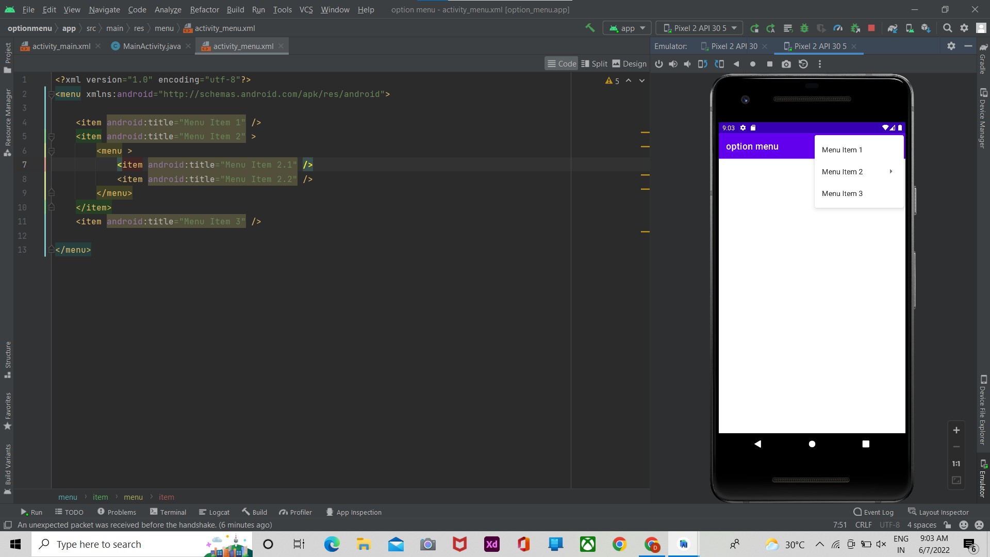
Task: Switch to MainActivity.java editor tab
Action: (152, 46)
